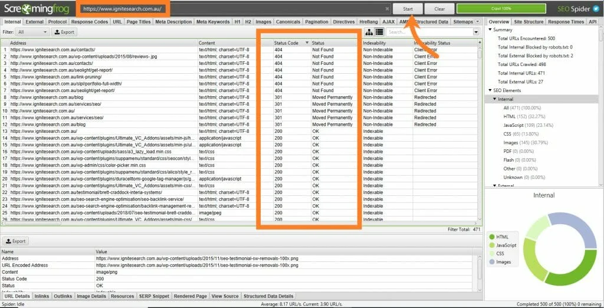Collapse the SEO Elements section
This screenshot has width=604, height=308.
(x=490, y=91)
